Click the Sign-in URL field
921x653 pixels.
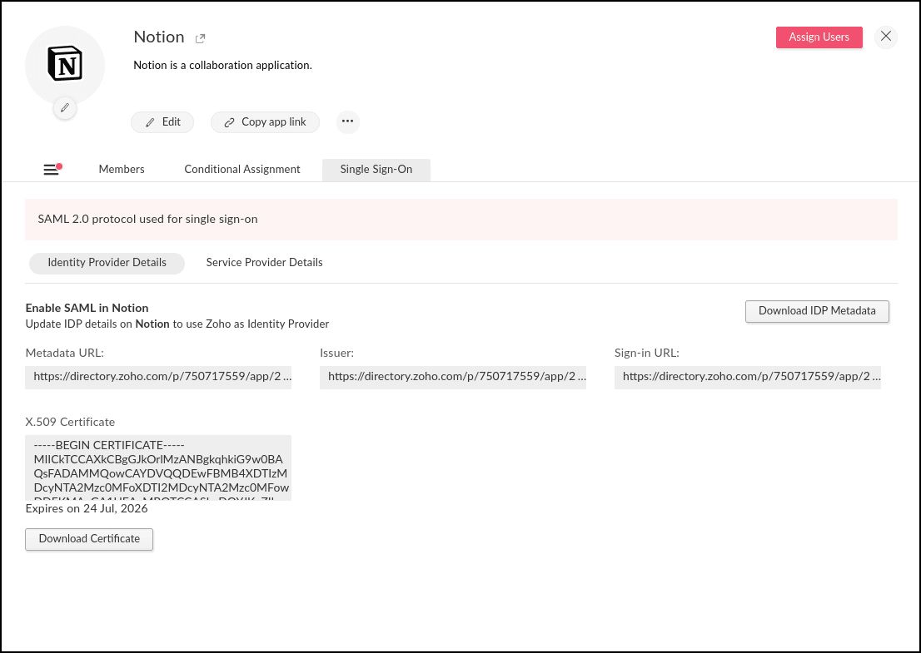[x=747, y=378]
